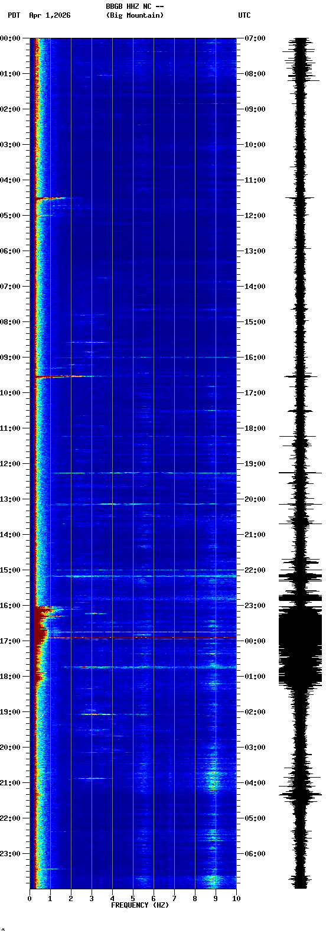Click the large seismogram burst at 16:00–18:00 PDT
Image resolution: width=326 pixels, height=936 pixels.
(x=300, y=647)
